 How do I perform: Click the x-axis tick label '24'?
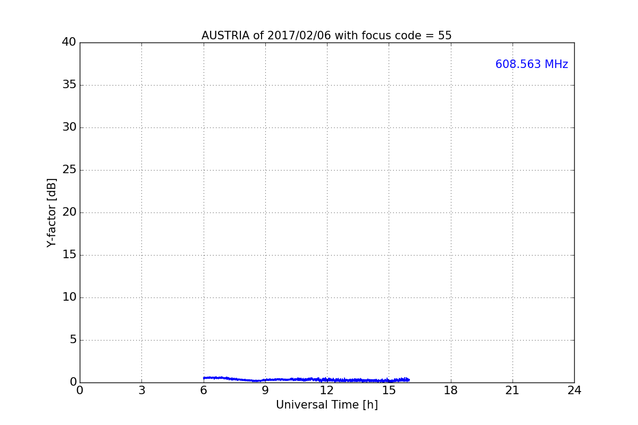coord(574,390)
